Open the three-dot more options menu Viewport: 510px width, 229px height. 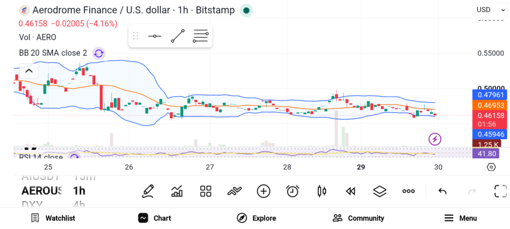point(408,191)
